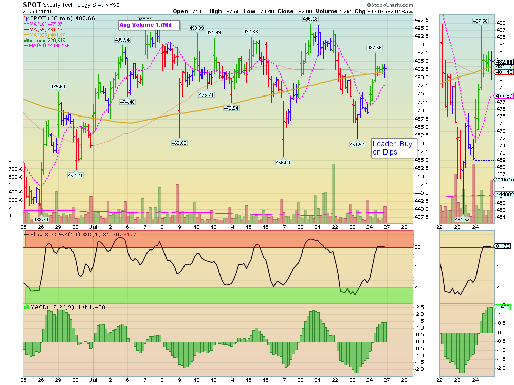Click the Open 475.00 header value
Viewport: 514px width, 385px height.
tap(190, 11)
